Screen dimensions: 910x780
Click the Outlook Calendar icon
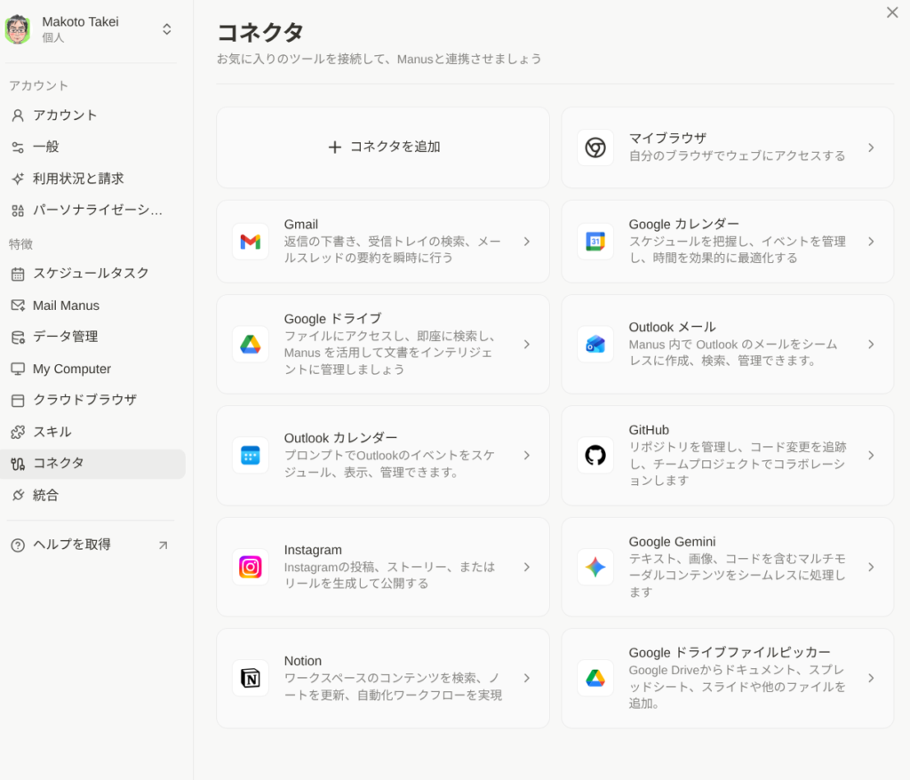(x=250, y=456)
